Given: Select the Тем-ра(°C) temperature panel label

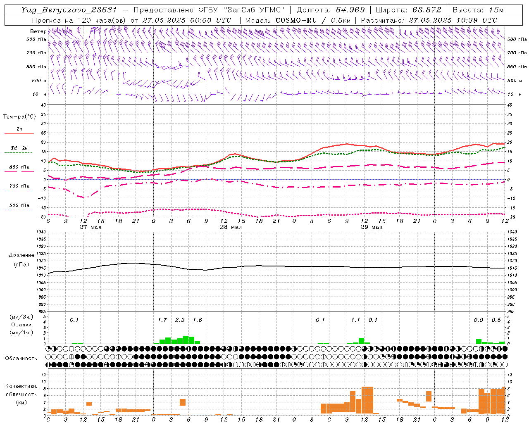Looking at the screenshot, I should (19, 117).
